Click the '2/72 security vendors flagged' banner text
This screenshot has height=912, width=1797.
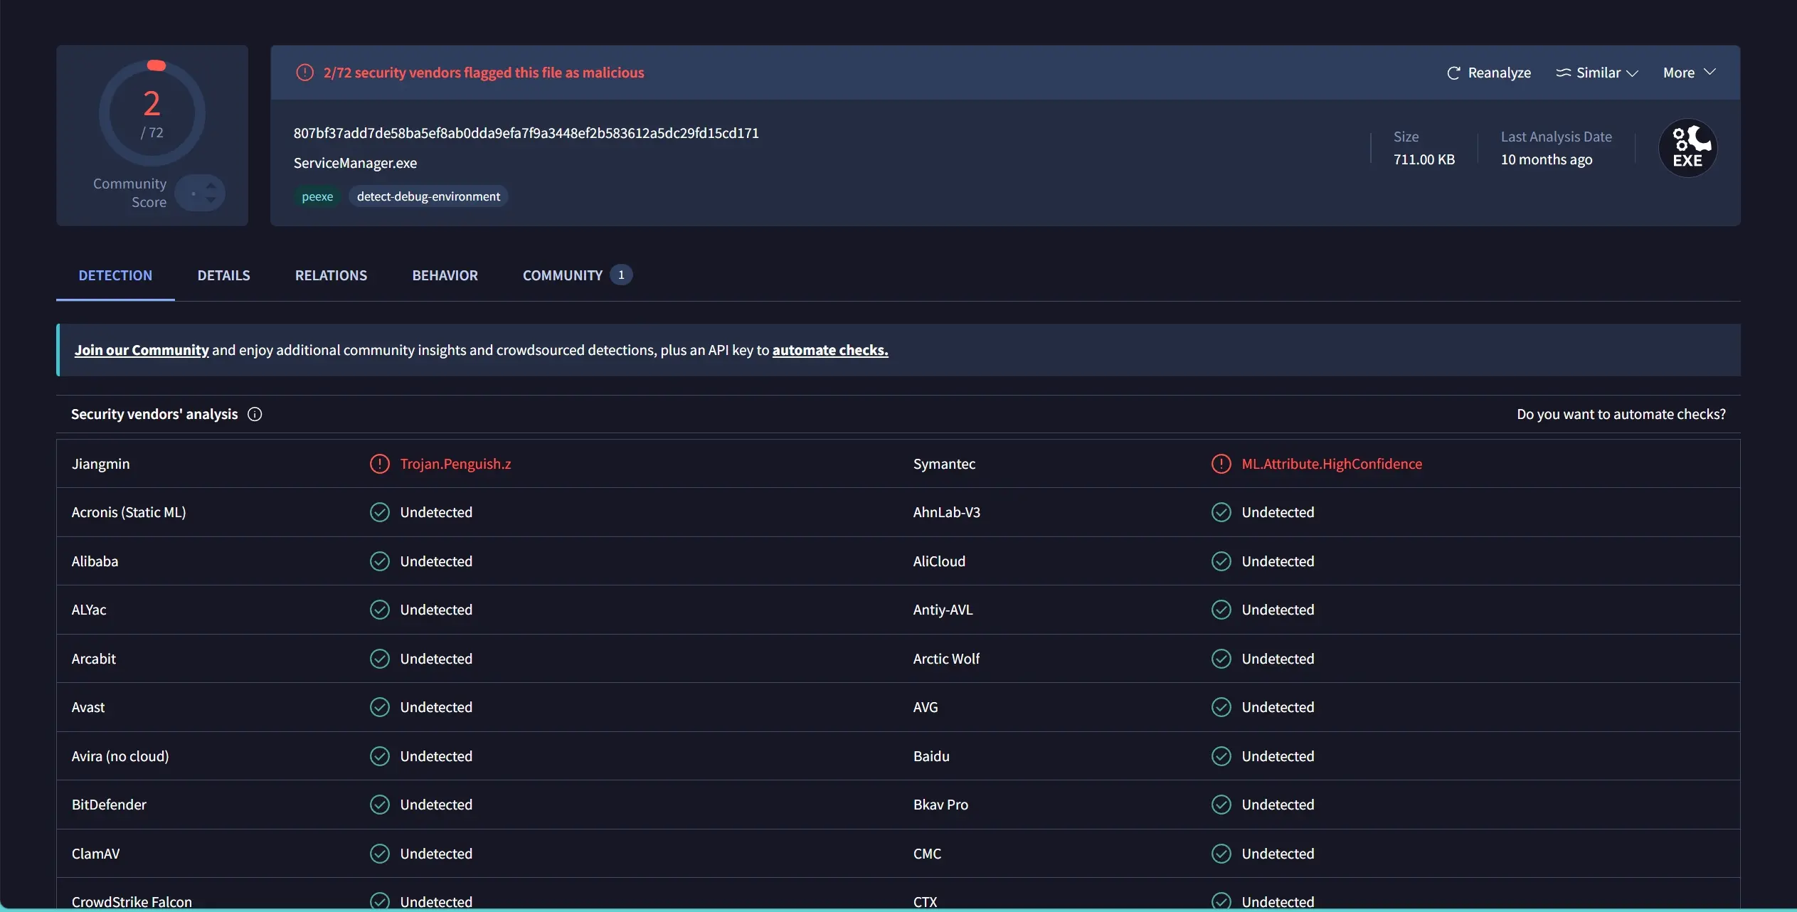pos(484,73)
